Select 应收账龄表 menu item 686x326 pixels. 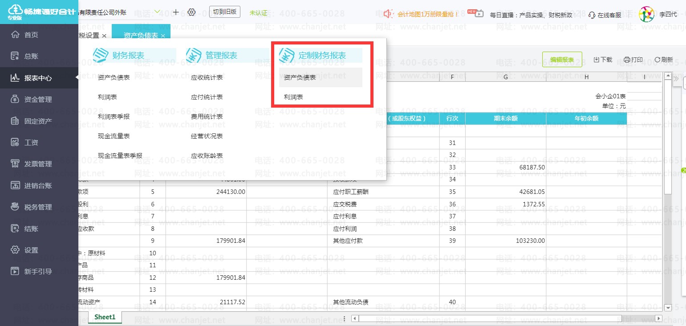(x=207, y=156)
